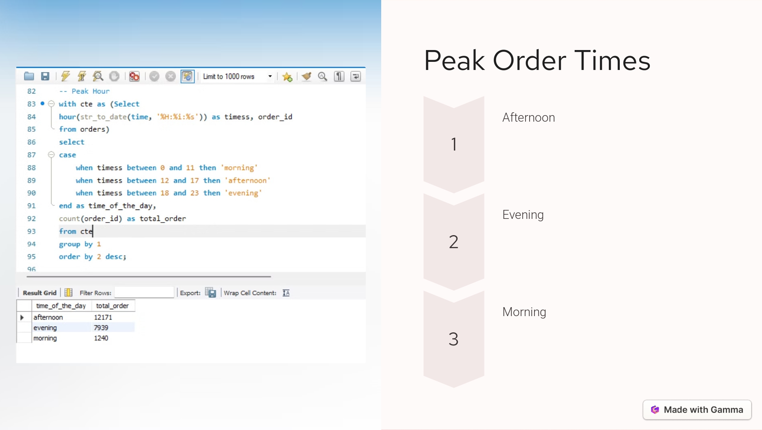
Task: Stop query execution hand icon
Action: pyautogui.click(x=114, y=76)
